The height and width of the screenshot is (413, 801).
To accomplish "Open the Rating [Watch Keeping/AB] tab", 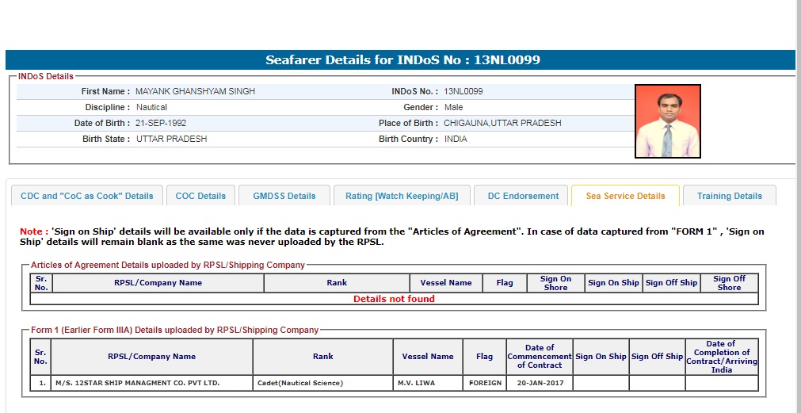I will point(402,196).
